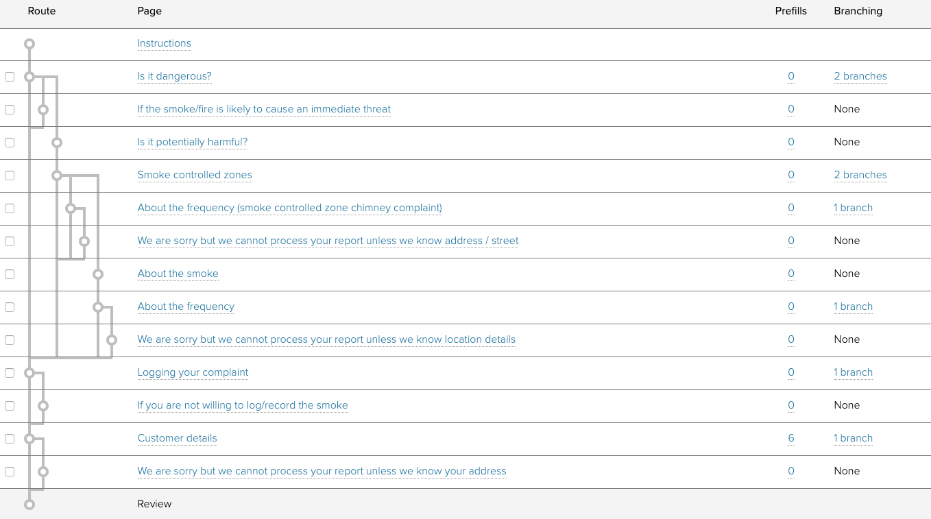This screenshot has width=931, height=519.
Task: Click route node for Is it potentially harmful
Action: 57,143
